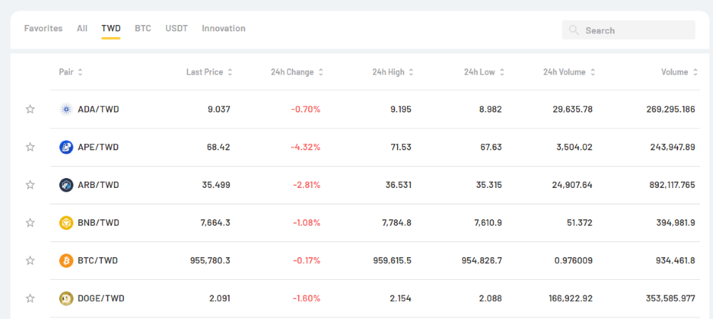This screenshot has height=319, width=713.
Task: Mark ARB/TWD as favorite
Action: click(30, 185)
